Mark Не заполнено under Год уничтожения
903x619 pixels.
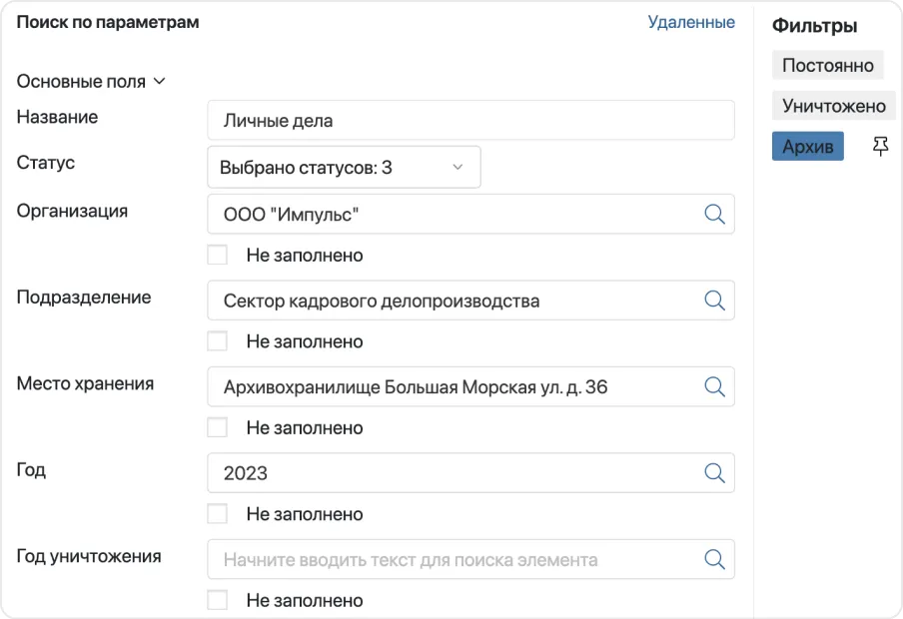point(218,601)
